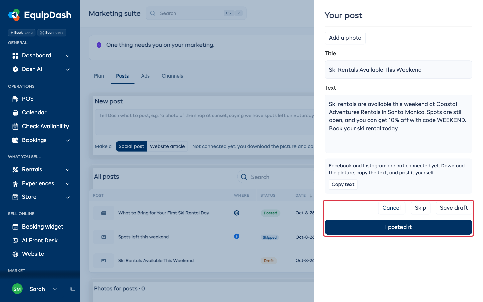This screenshot has height=302, width=483.
Task: Click the Dash AI hexagon icon
Action: 15,69
